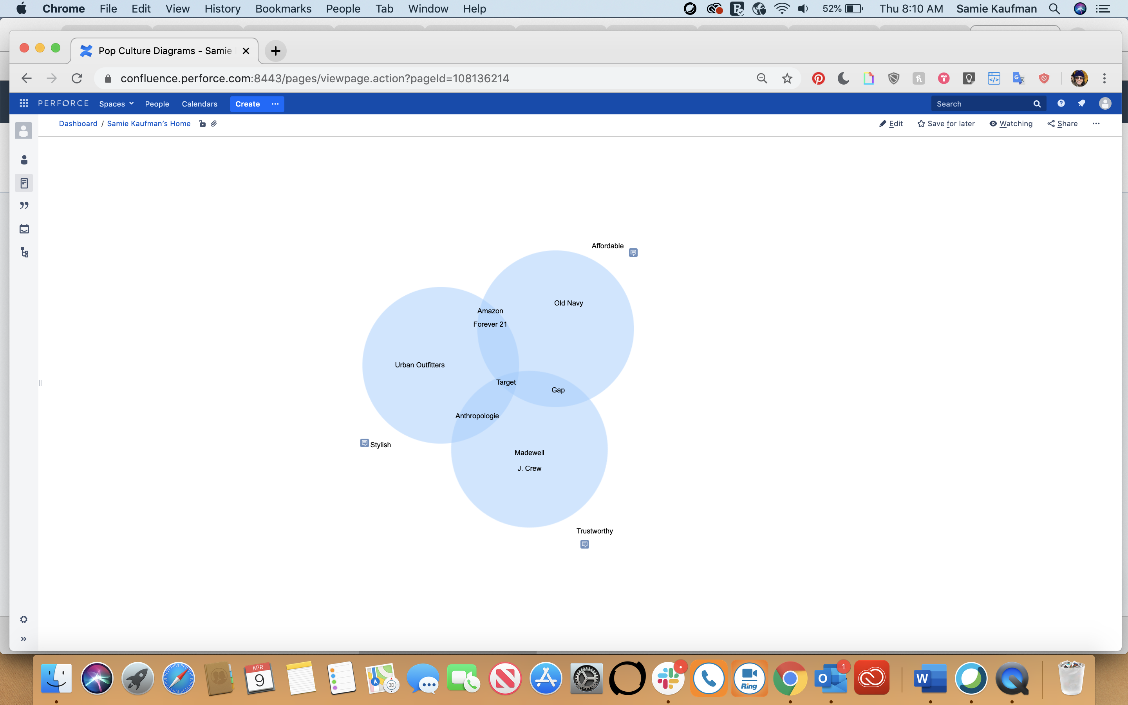The width and height of the screenshot is (1128, 705).
Task: Click Save for later star
Action: (946, 123)
